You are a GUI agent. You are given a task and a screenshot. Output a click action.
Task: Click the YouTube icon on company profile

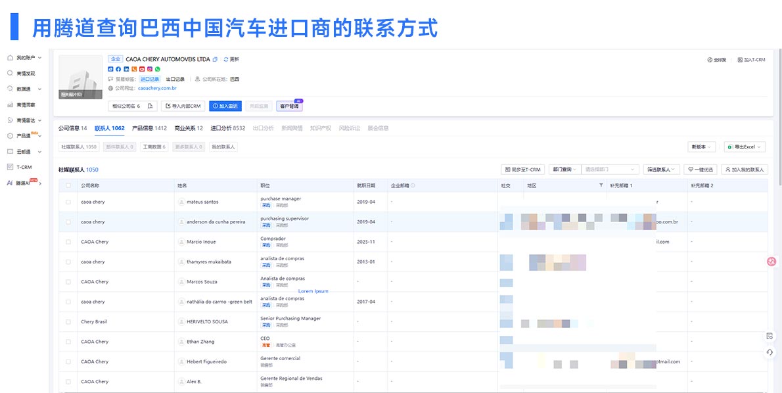coord(141,68)
